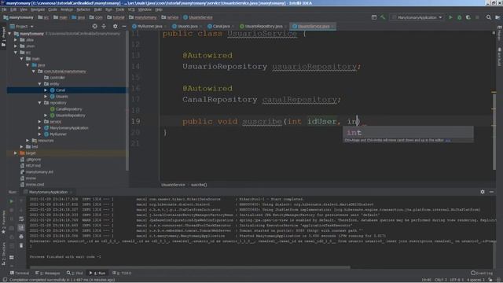This screenshot has height=283, width=503.
Task: Open Run panel settings gear
Action: tap(483, 192)
